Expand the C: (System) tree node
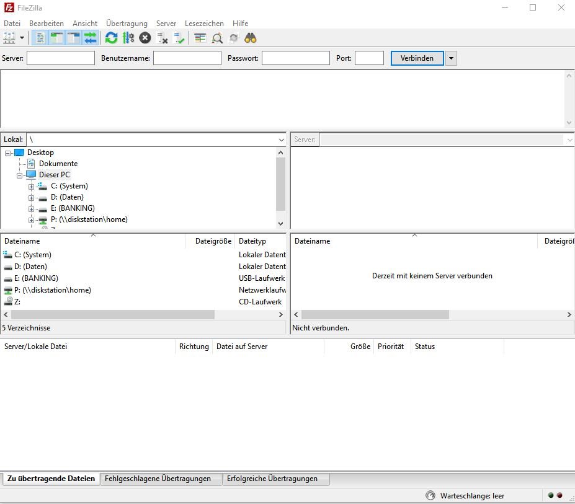The height and width of the screenshot is (504, 575). click(x=31, y=186)
